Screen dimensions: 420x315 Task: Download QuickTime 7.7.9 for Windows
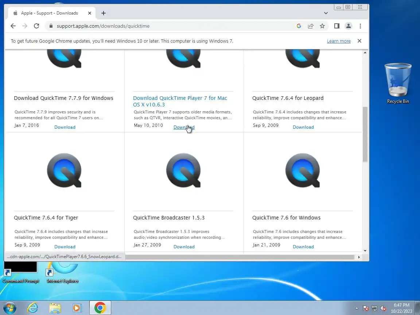(65, 127)
